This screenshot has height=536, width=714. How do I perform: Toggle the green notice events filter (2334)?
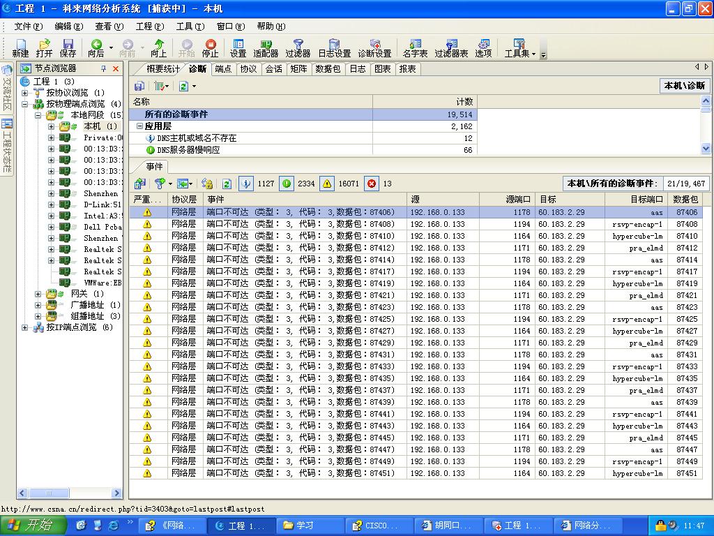(286, 184)
